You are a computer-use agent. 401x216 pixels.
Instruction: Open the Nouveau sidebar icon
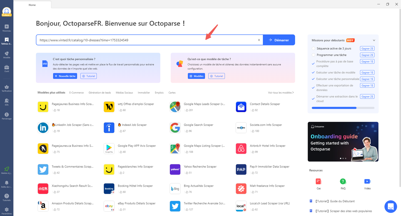click(x=7, y=27)
